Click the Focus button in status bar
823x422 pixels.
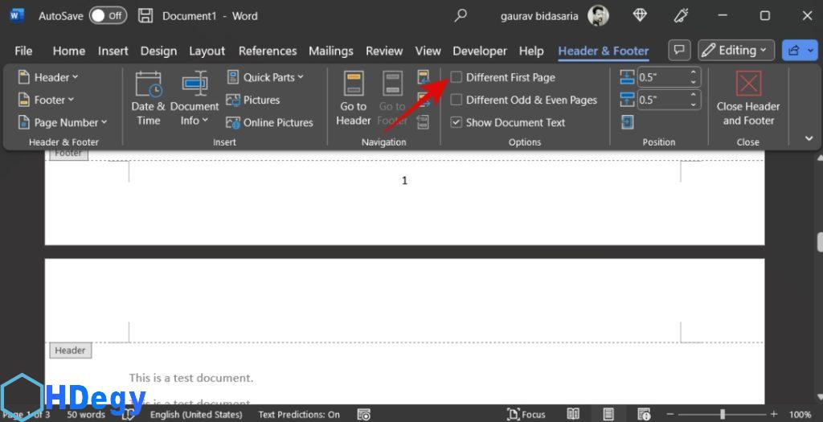pyautogui.click(x=526, y=414)
